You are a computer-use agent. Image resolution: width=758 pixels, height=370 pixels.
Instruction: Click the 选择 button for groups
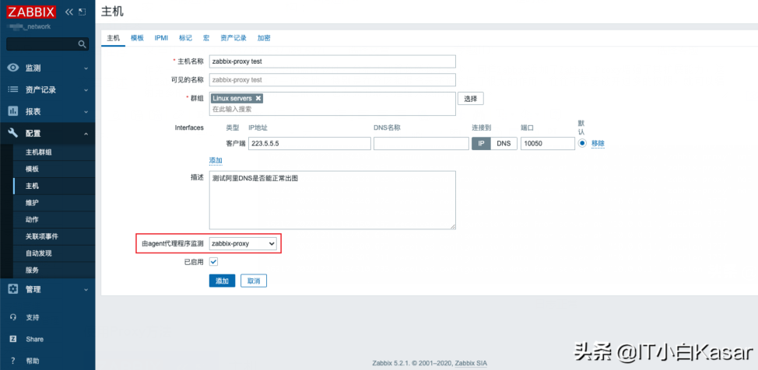coord(471,99)
